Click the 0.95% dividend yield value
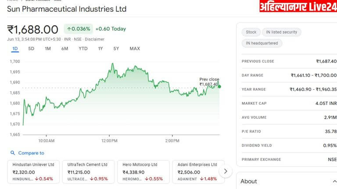The image size is (337, 189). click(330, 146)
